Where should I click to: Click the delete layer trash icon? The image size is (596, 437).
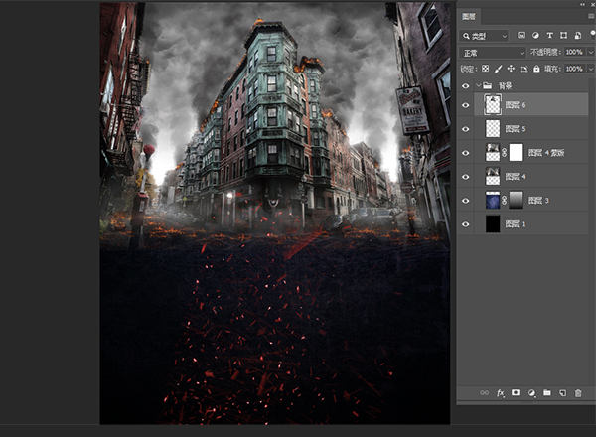point(577,393)
